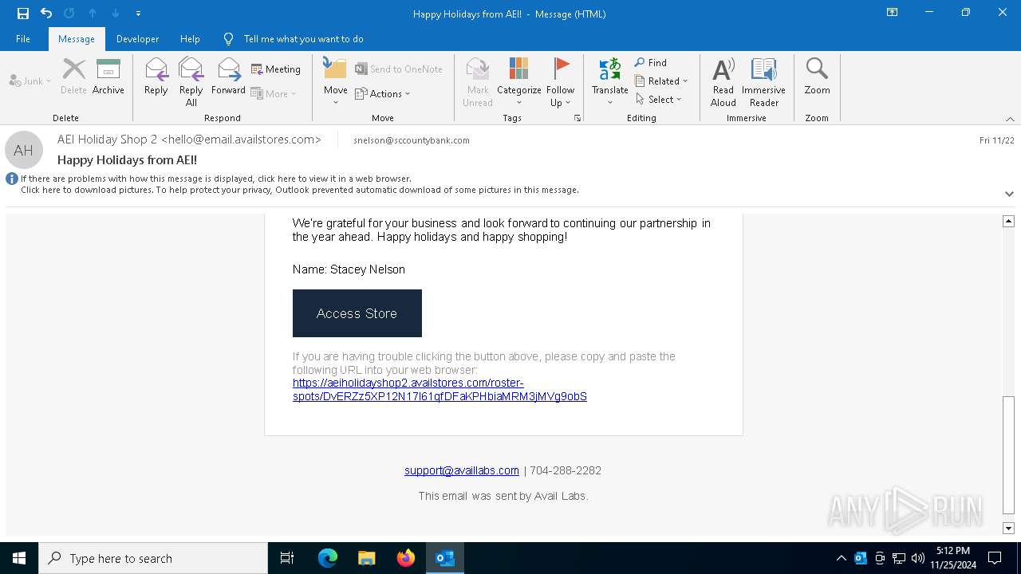1021x574 pixels.
Task: Click the taskbar clock showing 5:12 PM
Action: click(x=953, y=558)
